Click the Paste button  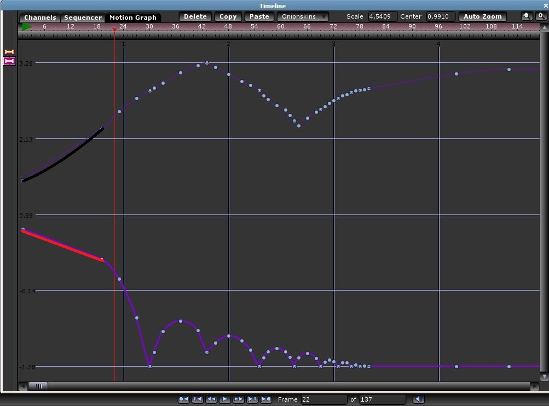coord(259,16)
